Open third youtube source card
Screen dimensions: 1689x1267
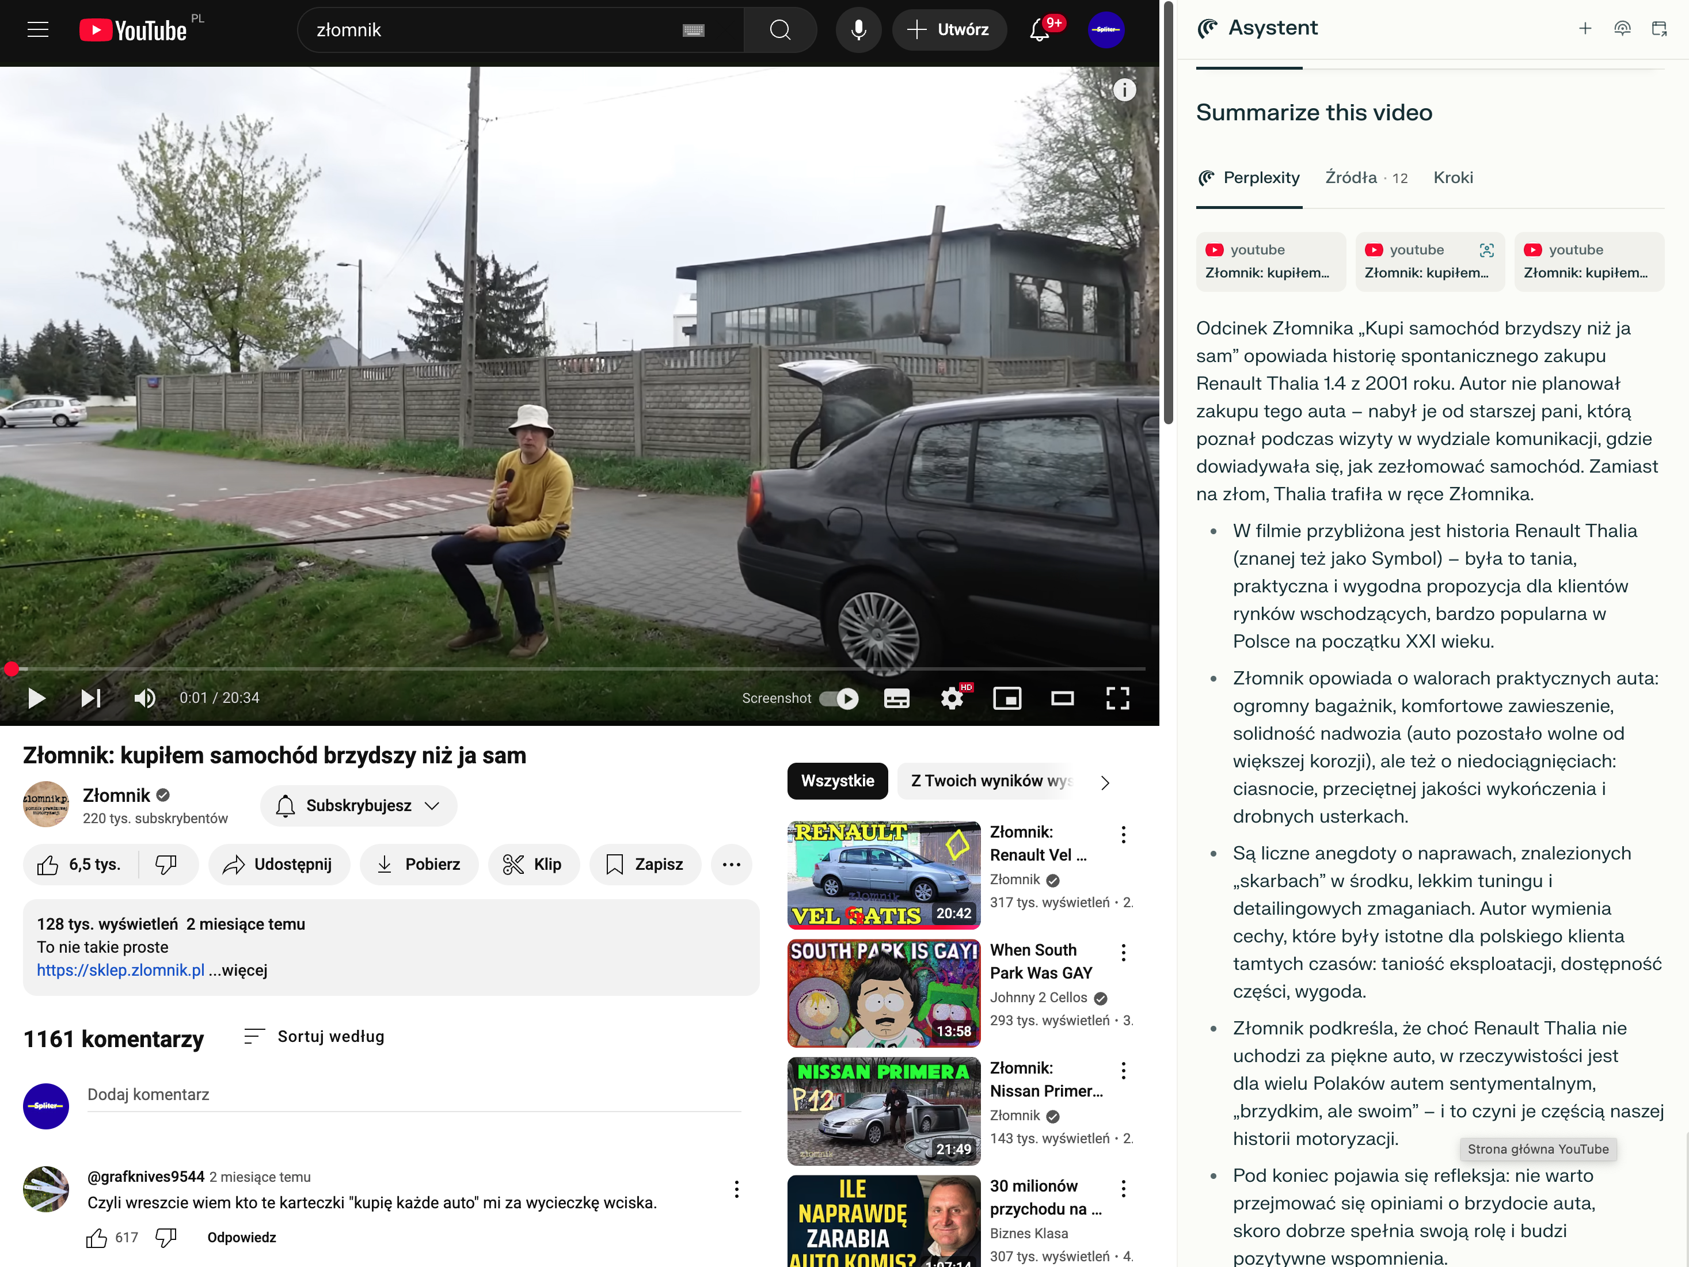[1589, 261]
